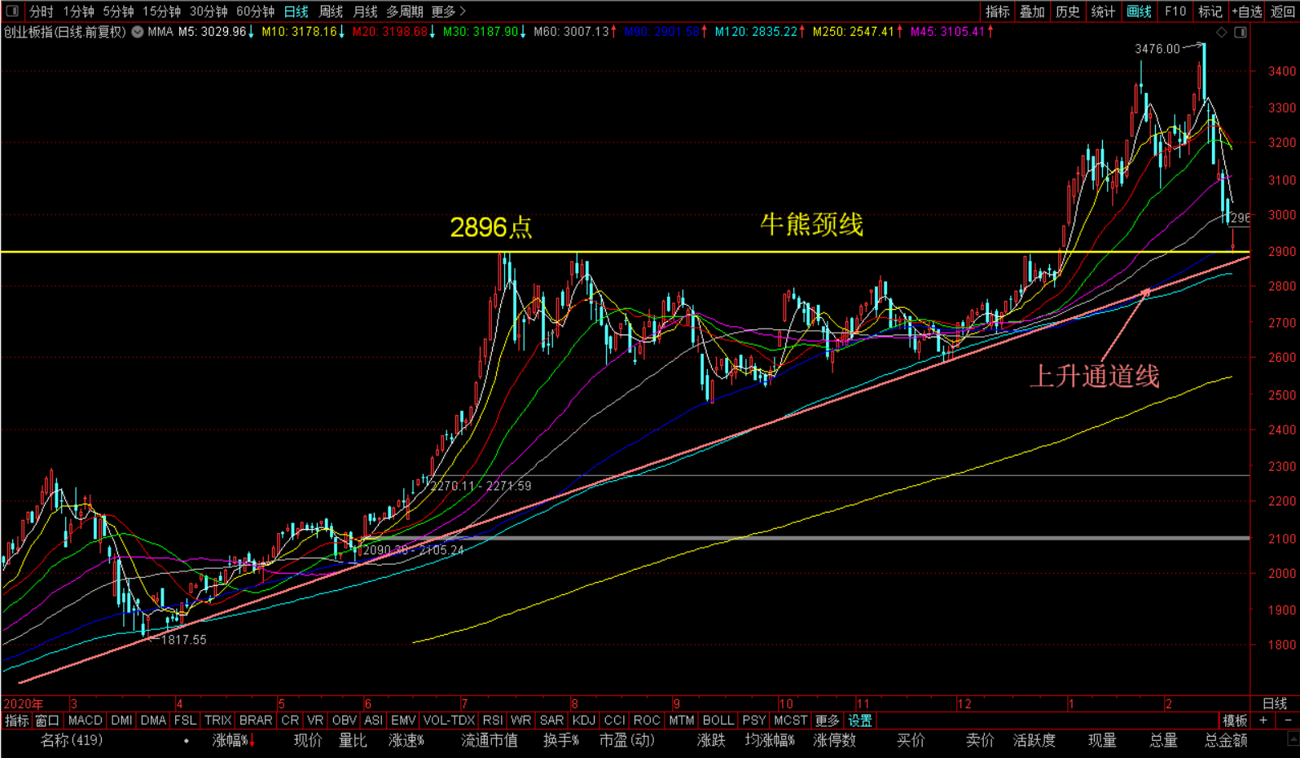Choose the TRIX indicator
The width and height of the screenshot is (1300, 758).
(218, 721)
